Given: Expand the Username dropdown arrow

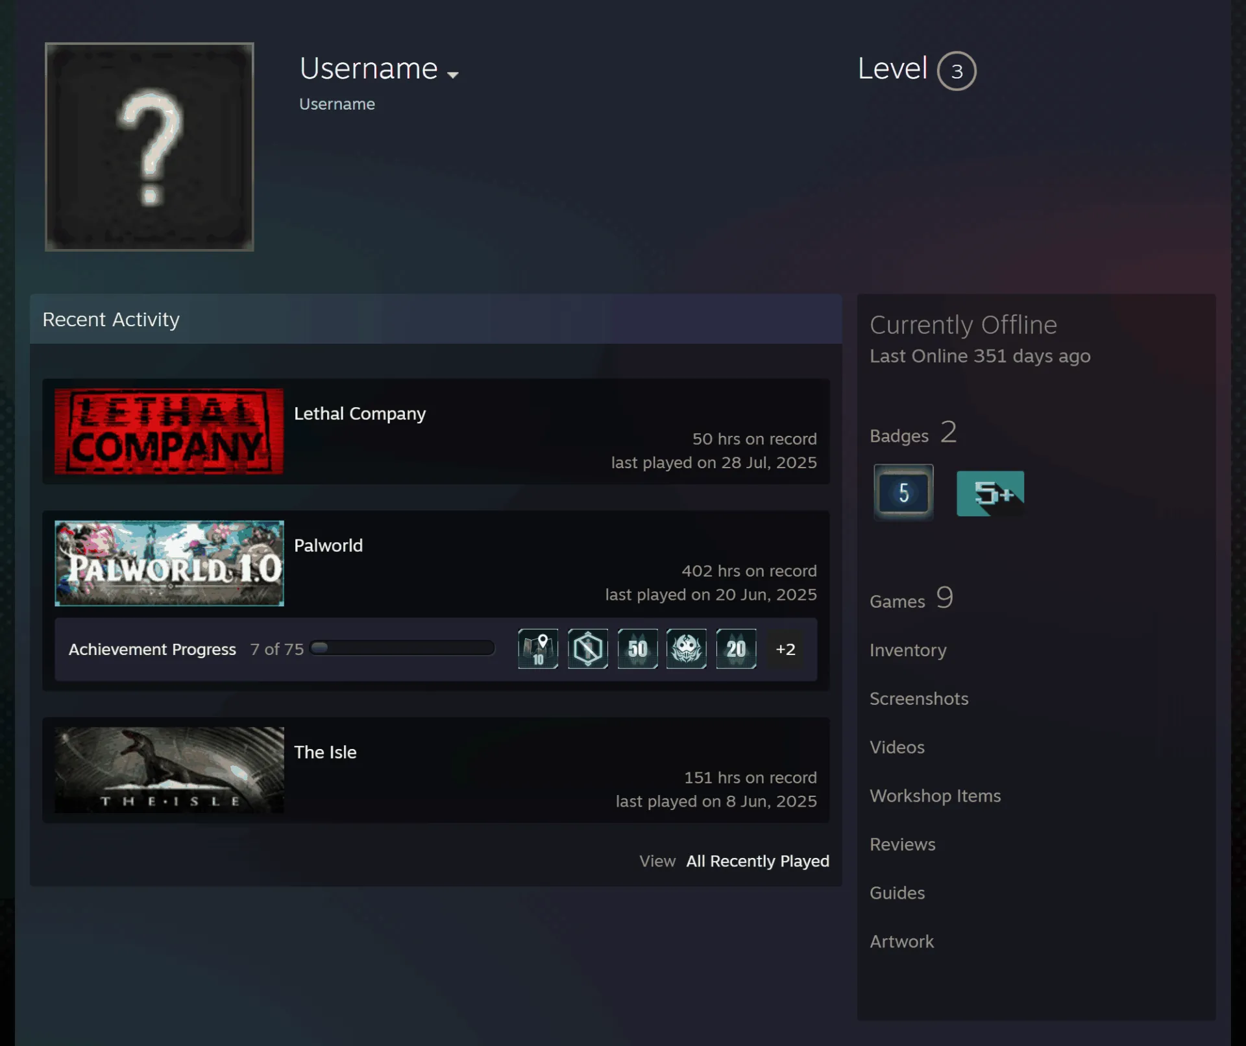Looking at the screenshot, I should [453, 75].
